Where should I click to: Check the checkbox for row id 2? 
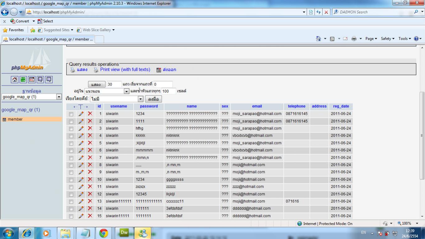[x=71, y=121]
